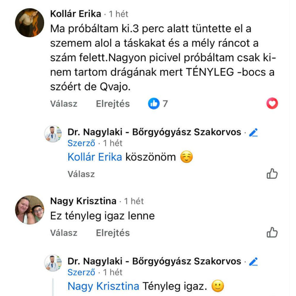Viewport: 296px width, 296px height.
Task: Click the Nagy Krisztina commenter name
Action: [83, 202]
